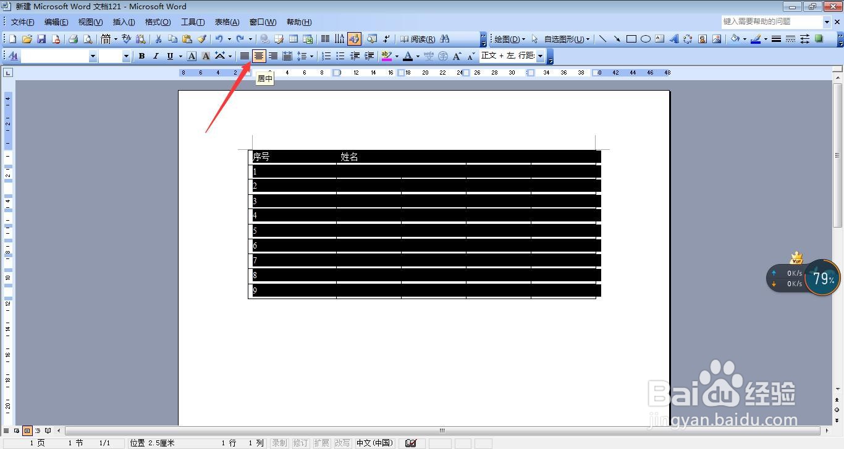Expand the font name dropdown
Viewport: 844px width, 449px height.
click(x=93, y=56)
